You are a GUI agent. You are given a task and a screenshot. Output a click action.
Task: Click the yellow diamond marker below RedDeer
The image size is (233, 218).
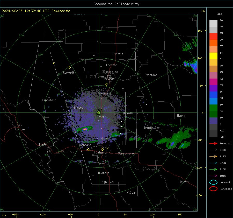point(107,84)
